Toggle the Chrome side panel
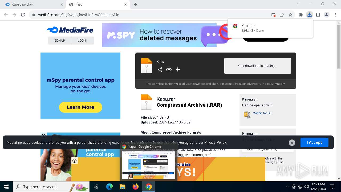The width and height of the screenshot is (341, 192). [318, 15]
